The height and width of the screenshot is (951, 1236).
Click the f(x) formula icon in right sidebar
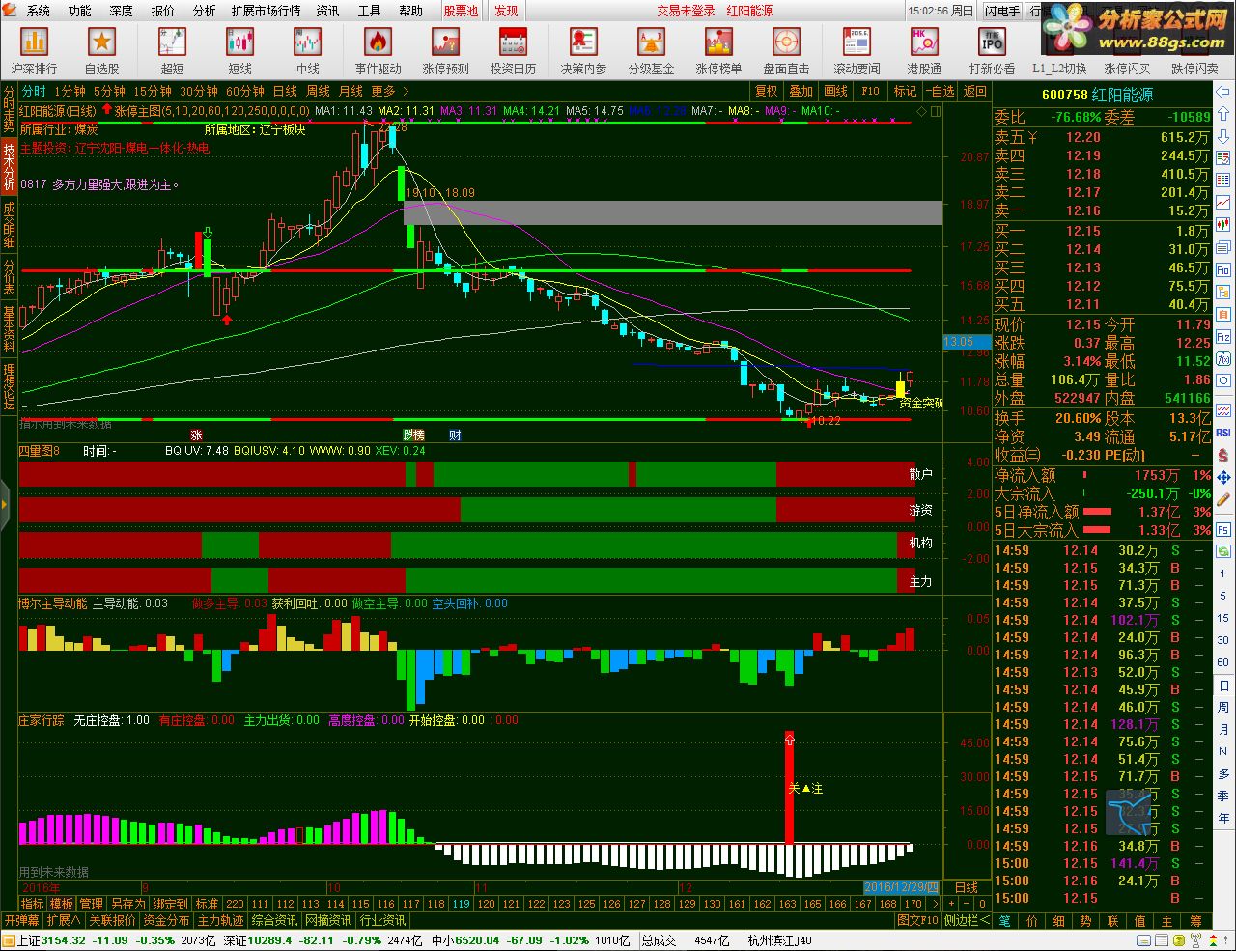coord(1223,360)
